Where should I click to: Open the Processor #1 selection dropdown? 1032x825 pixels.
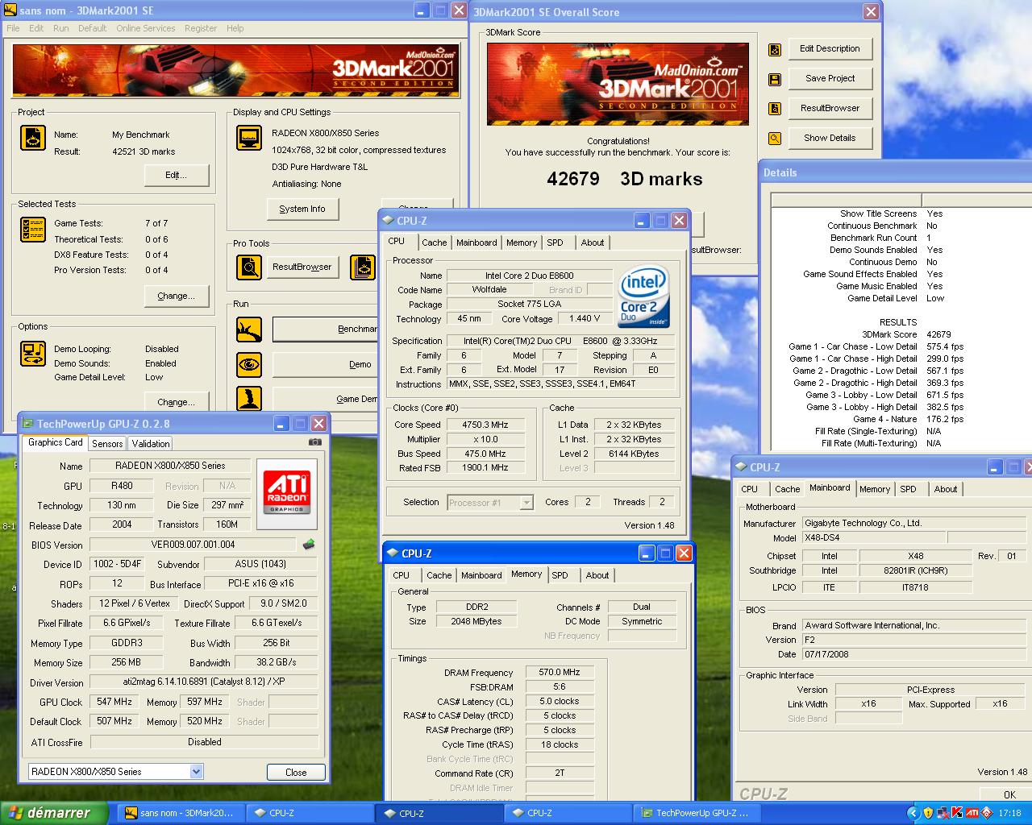coord(526,503)
